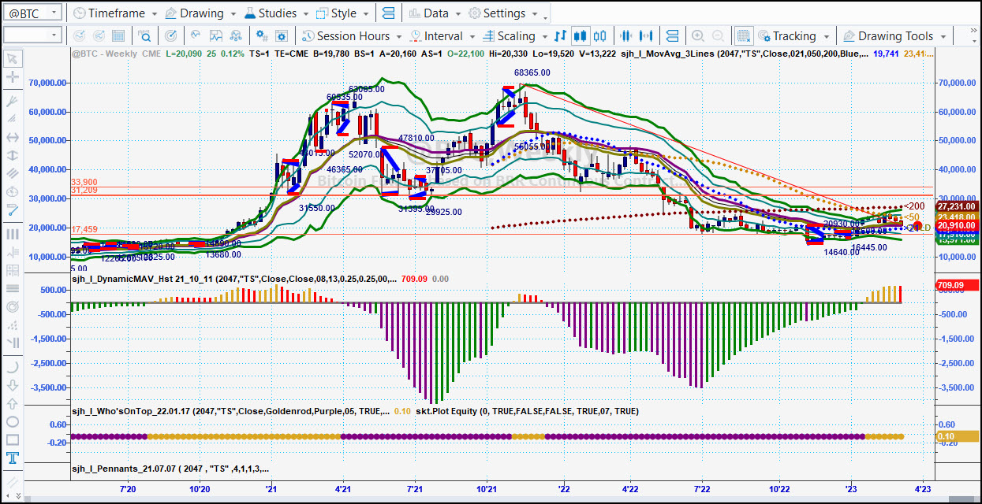This screenshot has height=504, width=982.
Task: Select the ellipse drawing tool
Action: (13, 422)
